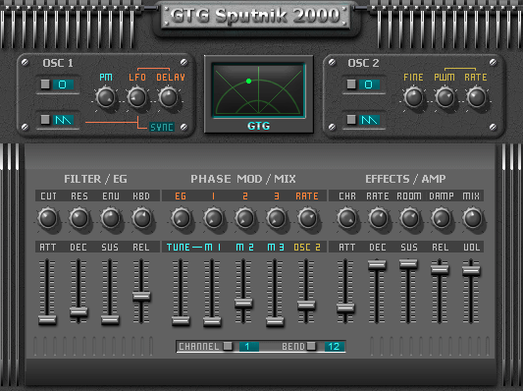The image size is (523, 391).
Task: Click the VOL slider handle
Action: click(471, 270)
